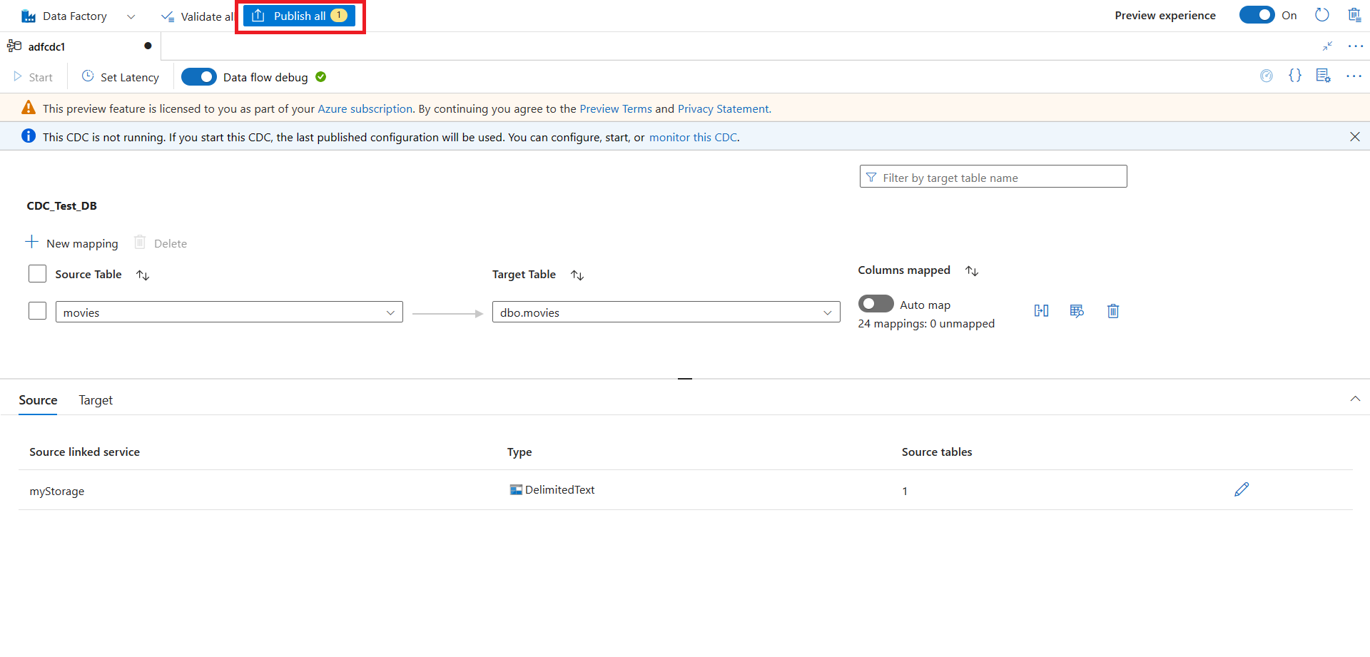Click New mapping
Screen dimensions: 1370x657
point(72,243)
